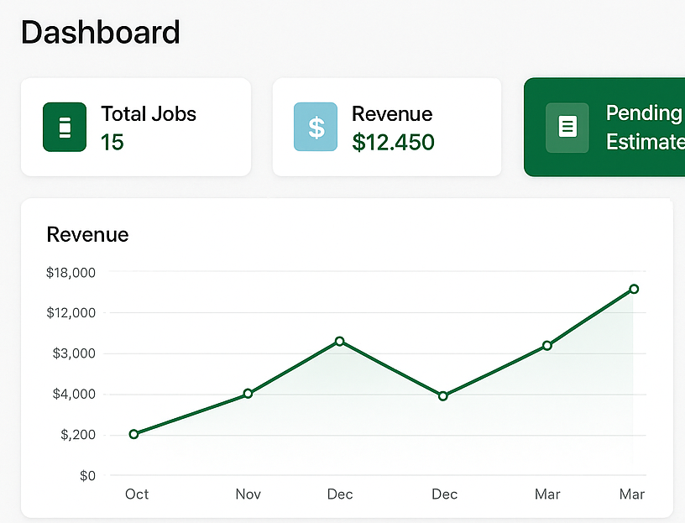Click the $4,000 y-axis label
The height and width of the screenshot is (523, 685).
76,395
